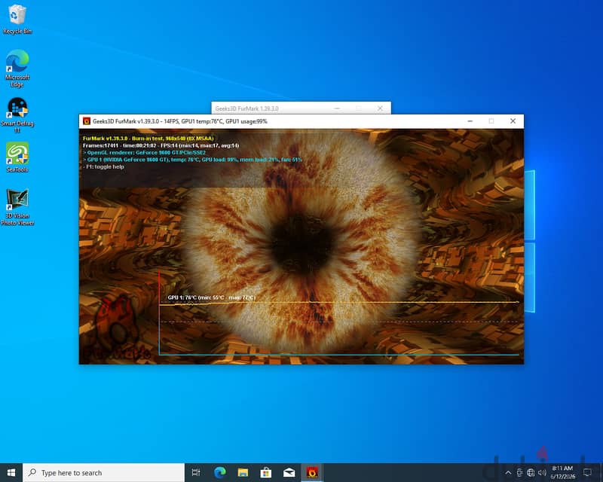Viewport: 603px width, 482px height.
Task: Open the clock and date flyout
Action: pyautogui.click(x=562, y=472)
